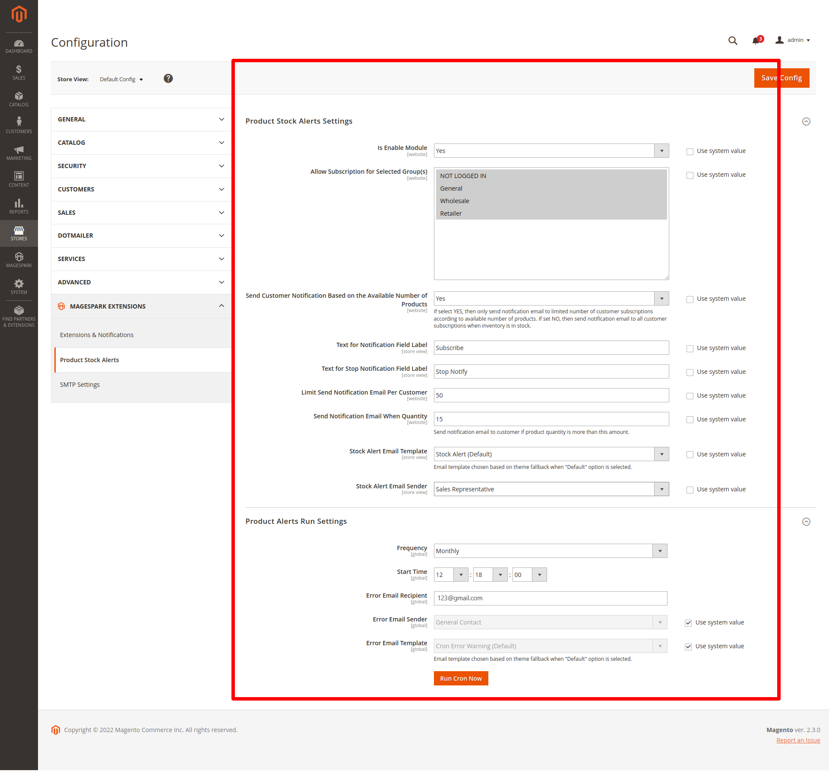Open Extensions & Notifications settings
Image resolution: width=829 pixels, height=771 pixels.
pos(97,335)
